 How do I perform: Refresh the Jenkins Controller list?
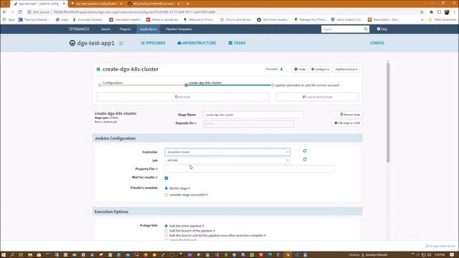[x=305, y=150]
